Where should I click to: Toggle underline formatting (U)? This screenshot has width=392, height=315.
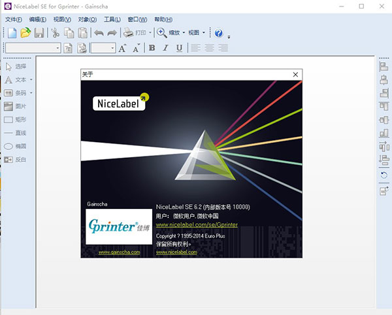pyautogui.click(x=179, y=48)
